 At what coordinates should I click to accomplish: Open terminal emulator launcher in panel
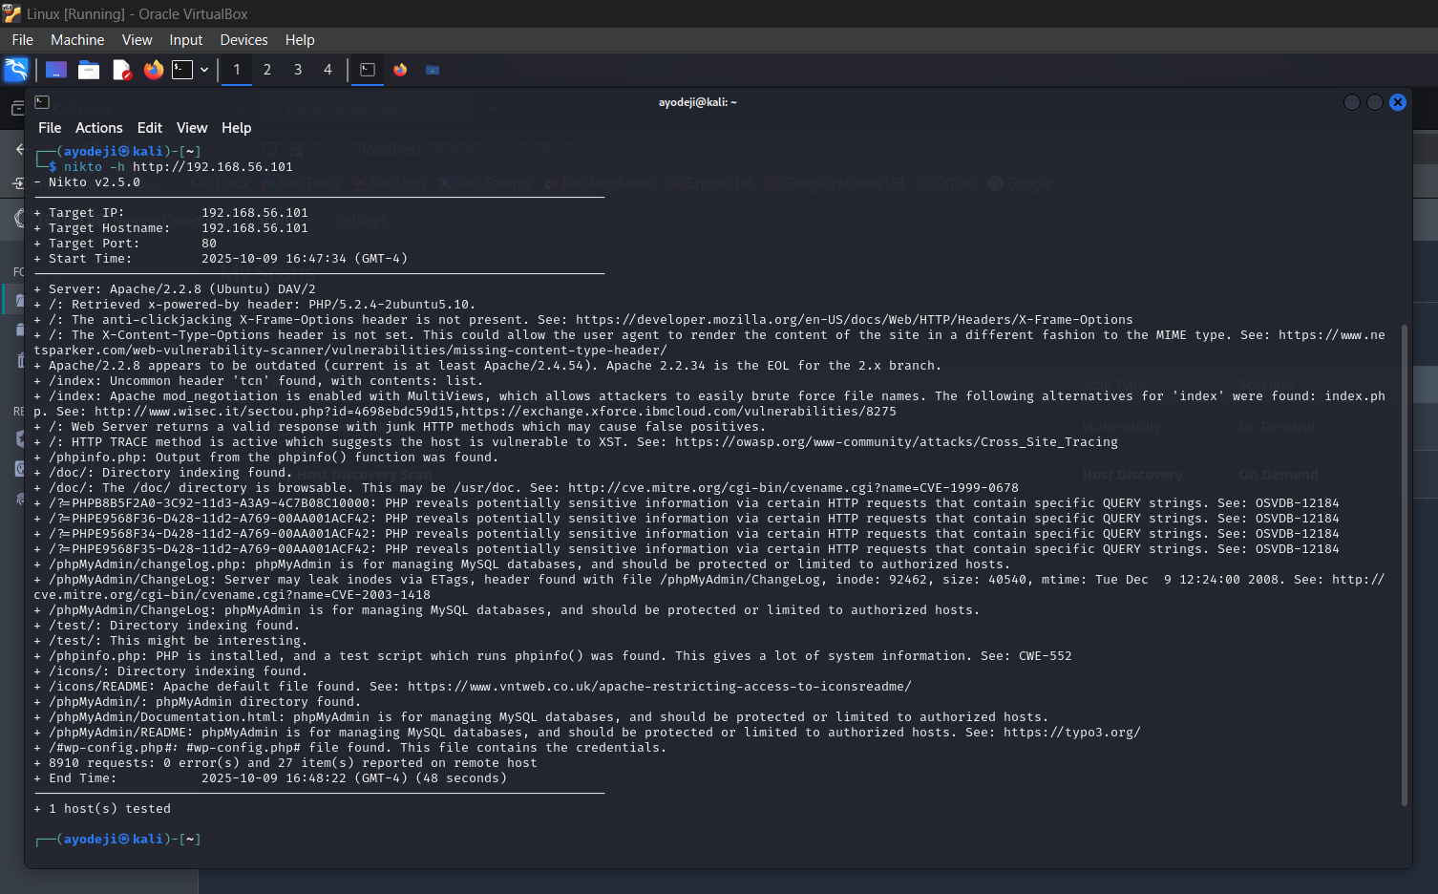coord(182,70)
